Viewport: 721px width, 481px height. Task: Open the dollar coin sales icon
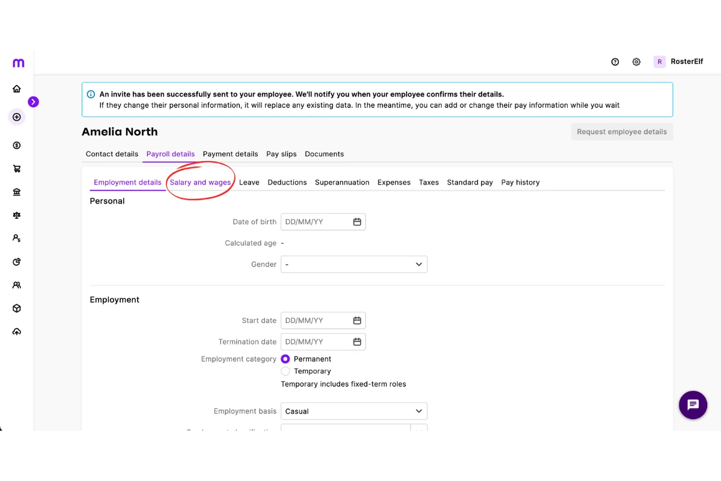point(17,146)
